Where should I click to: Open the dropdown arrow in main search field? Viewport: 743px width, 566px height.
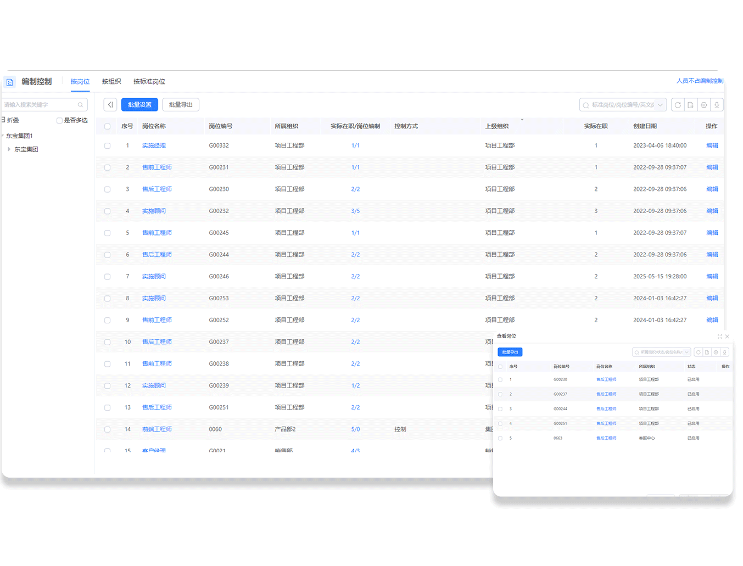(660, 105)
